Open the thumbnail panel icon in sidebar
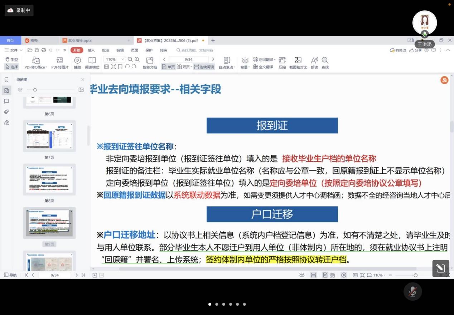This screenshot has height=315, width=454. pyautogui.click(x=6, y=90)
